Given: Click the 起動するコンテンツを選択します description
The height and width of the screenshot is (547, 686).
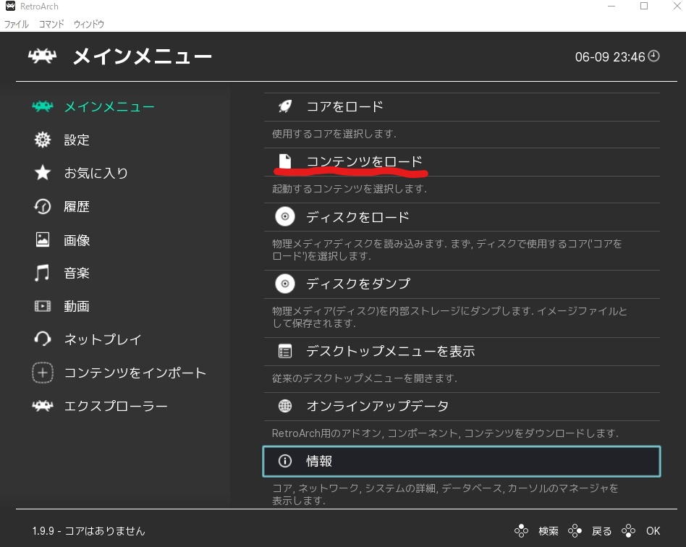Looking at the screenshot, I should [349, 189].
